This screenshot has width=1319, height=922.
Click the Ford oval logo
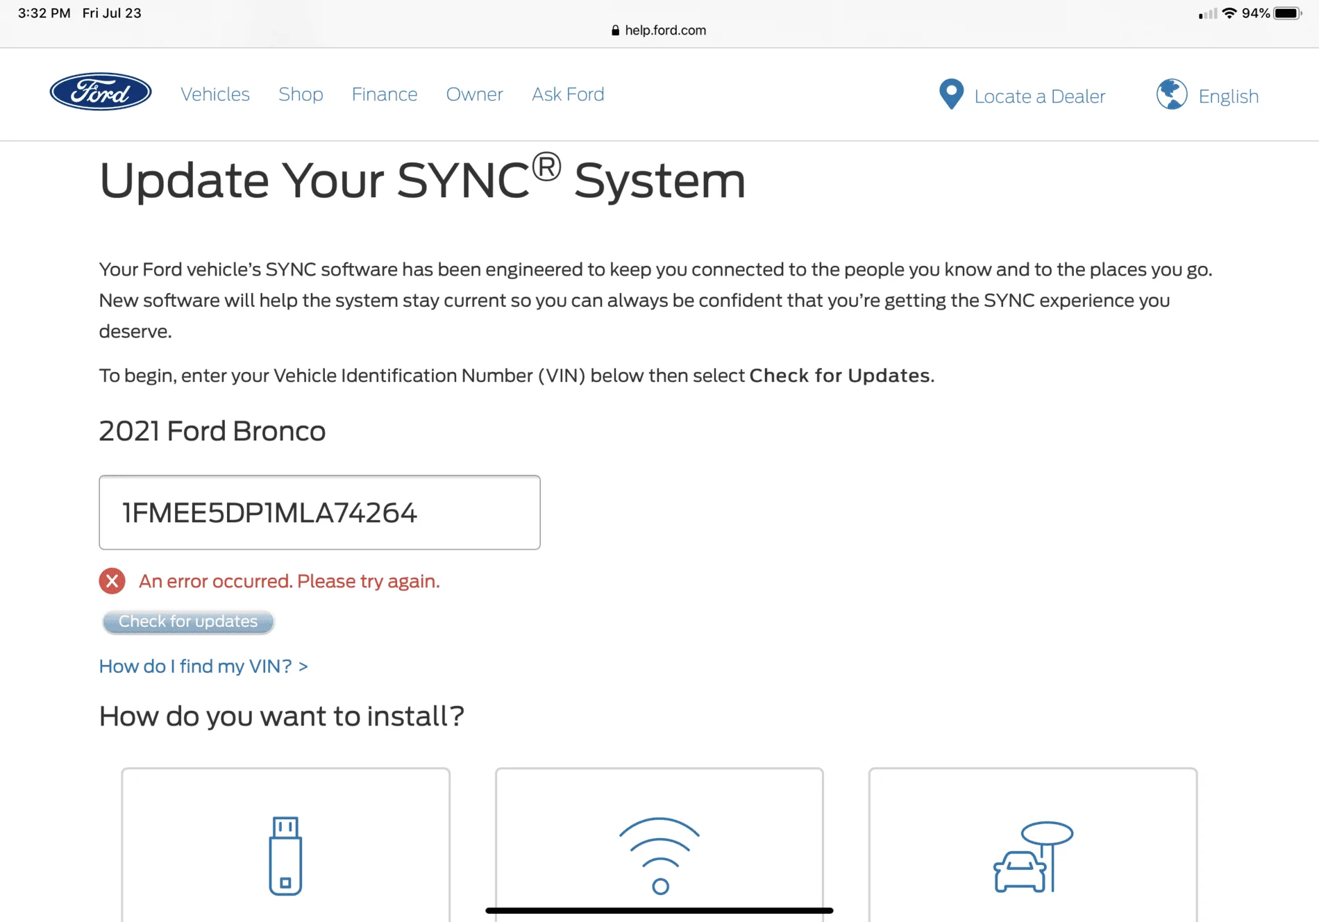click(x=101, y=92)
